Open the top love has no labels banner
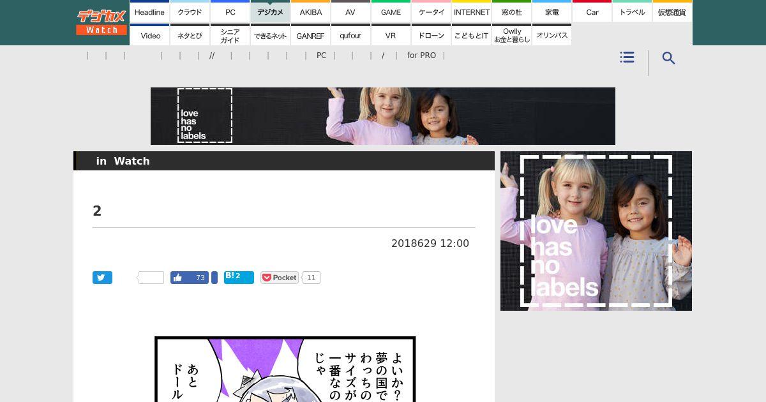Viewport: 766px width, 402px height. coord(383,116)
